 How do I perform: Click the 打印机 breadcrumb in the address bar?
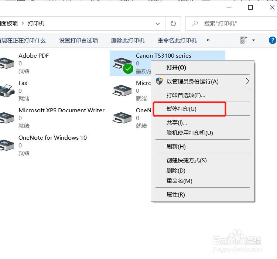coord(36,24)
